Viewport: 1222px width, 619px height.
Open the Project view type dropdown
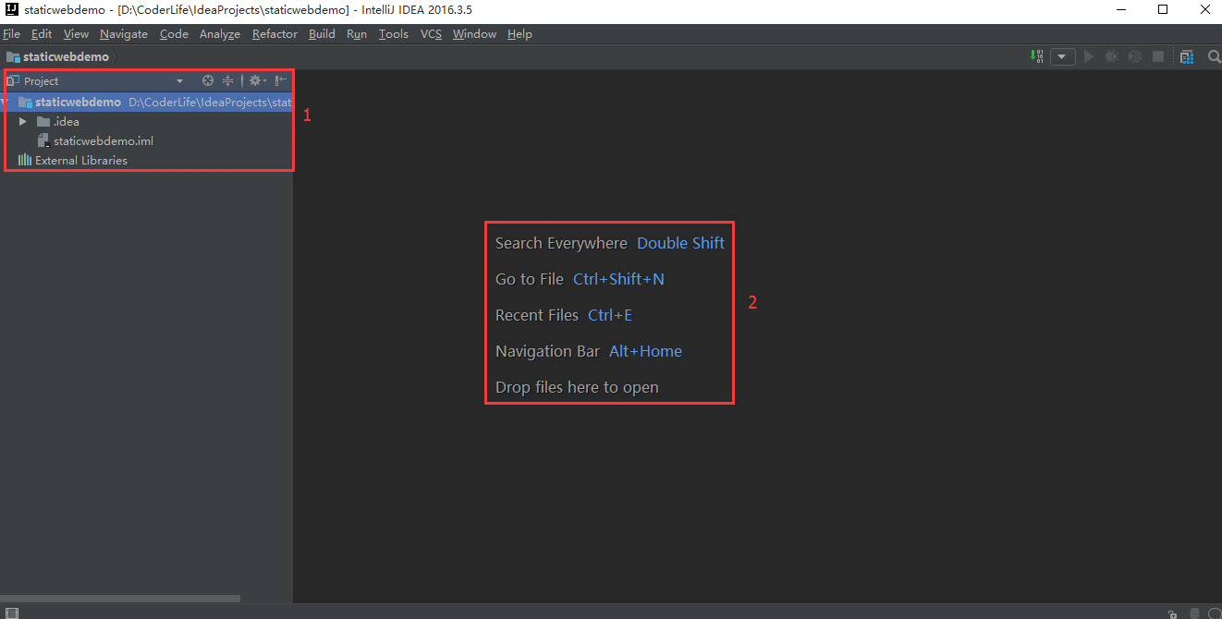(179, 81)
